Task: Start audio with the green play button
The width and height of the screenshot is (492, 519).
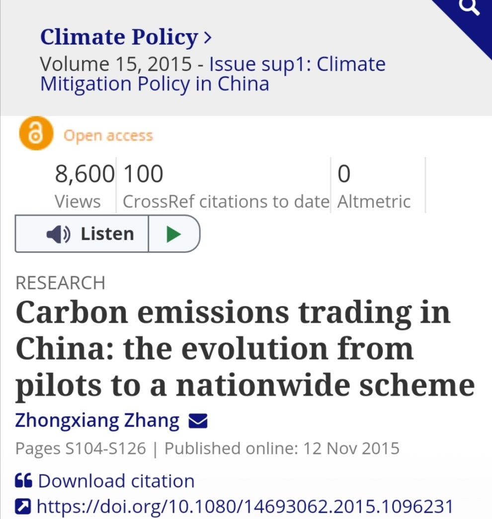Action: coord(173,234)
